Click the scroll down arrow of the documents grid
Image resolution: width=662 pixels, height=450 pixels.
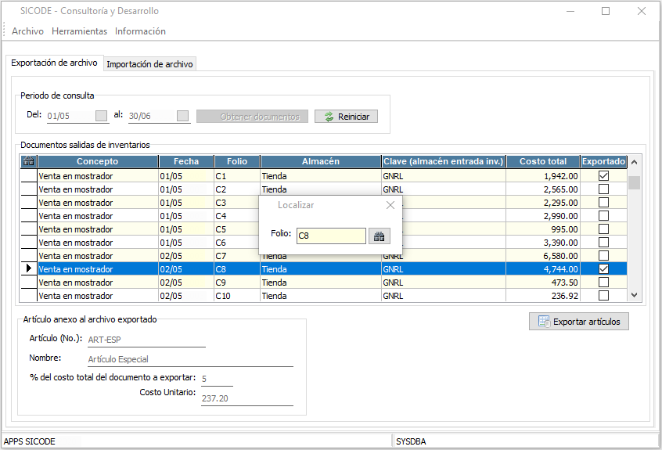tap(635, 295)
